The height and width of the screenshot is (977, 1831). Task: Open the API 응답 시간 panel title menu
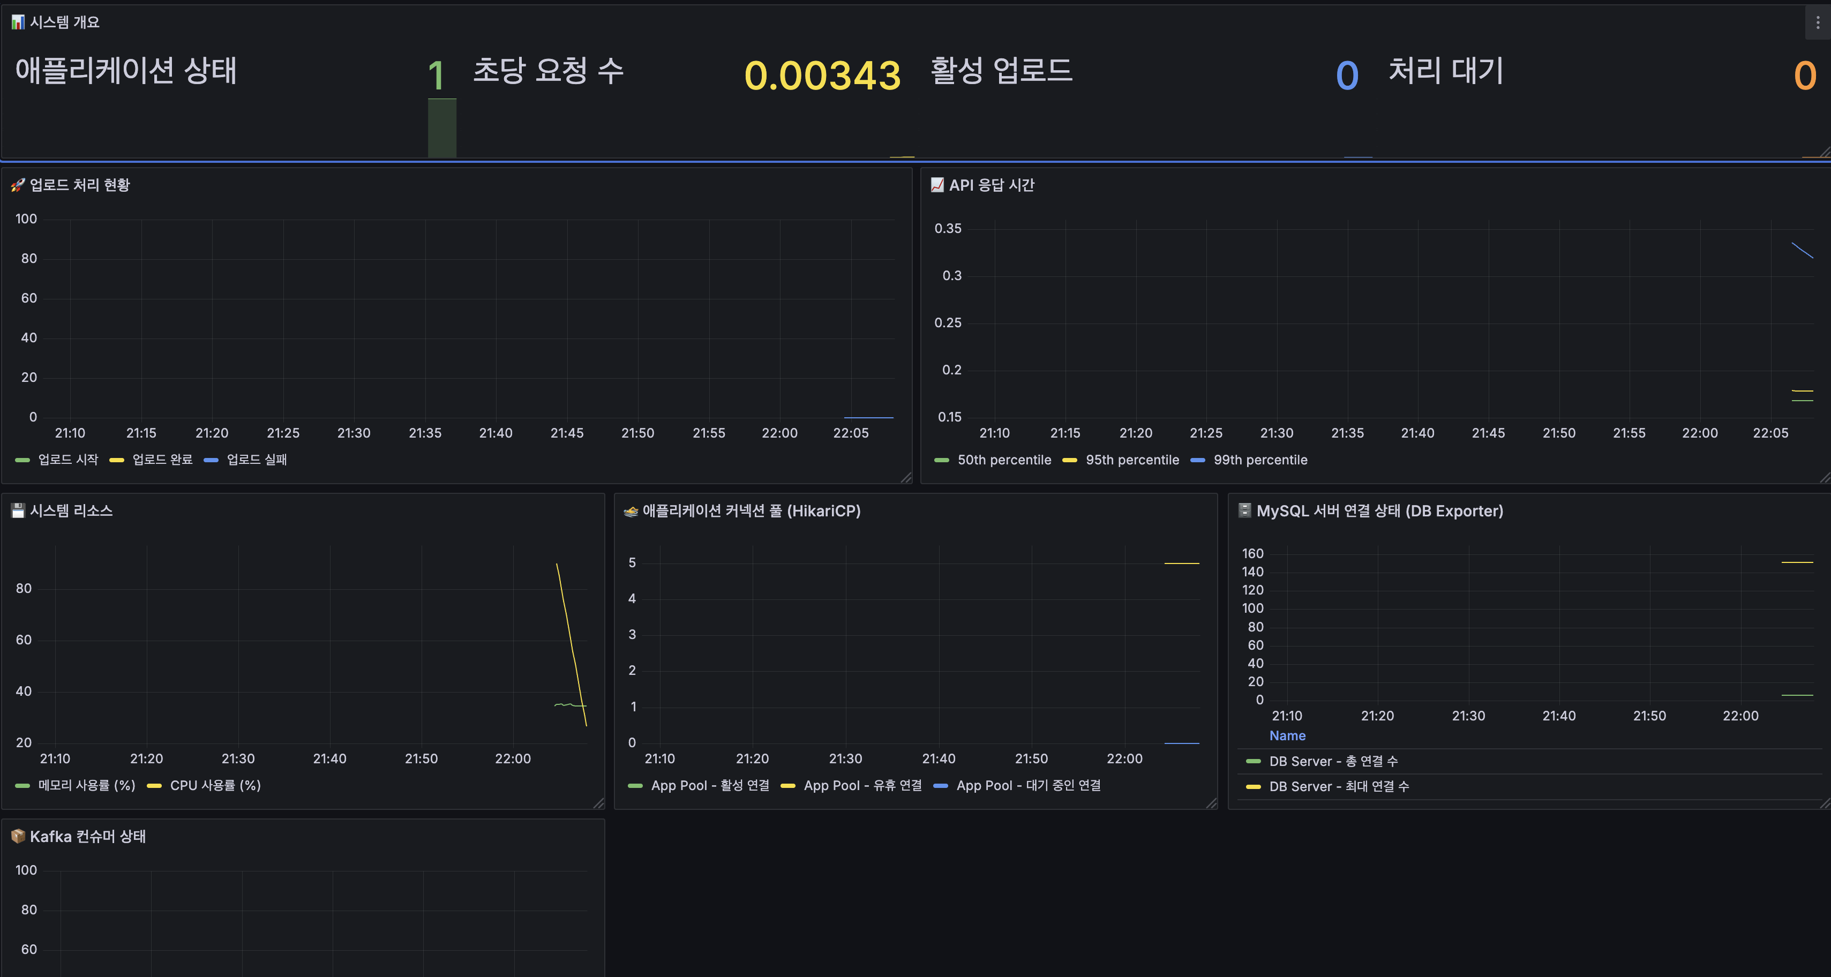pos(992,185)
